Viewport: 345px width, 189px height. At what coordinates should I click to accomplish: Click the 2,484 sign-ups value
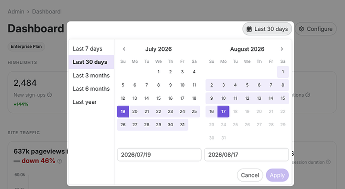(25, 83)
